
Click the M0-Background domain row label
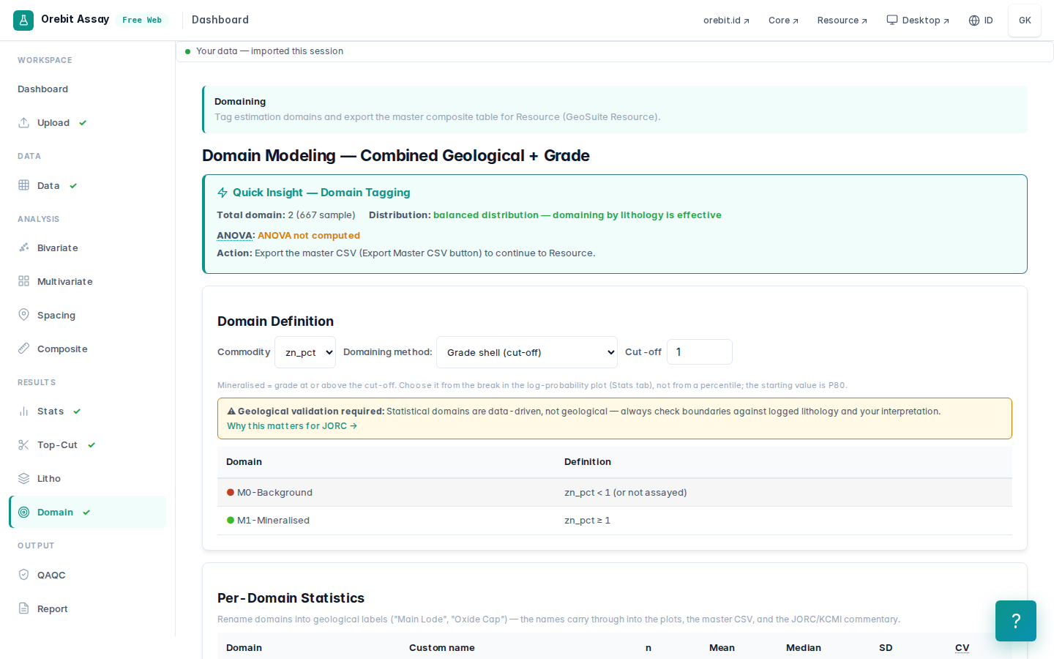point(274,493)
